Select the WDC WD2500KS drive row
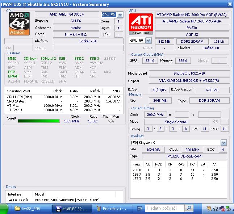234x214 pixels. tap(64, 200)
